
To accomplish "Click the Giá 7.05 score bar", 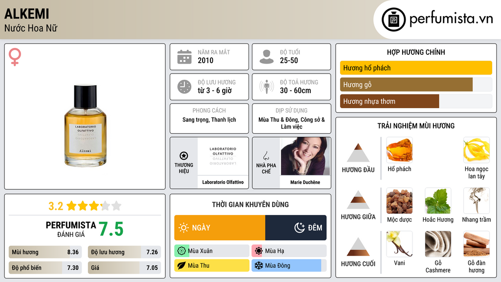I will 124,268.
